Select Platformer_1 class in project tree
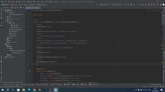Screen dimensions: 165x92 point(17,53)
